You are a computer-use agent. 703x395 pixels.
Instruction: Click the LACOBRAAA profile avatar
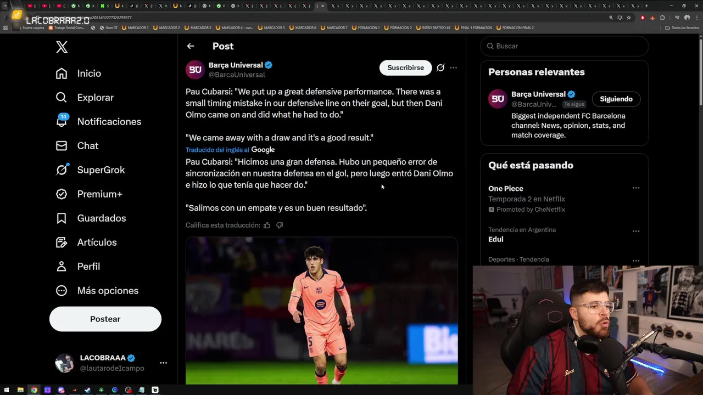coord(64,363)
